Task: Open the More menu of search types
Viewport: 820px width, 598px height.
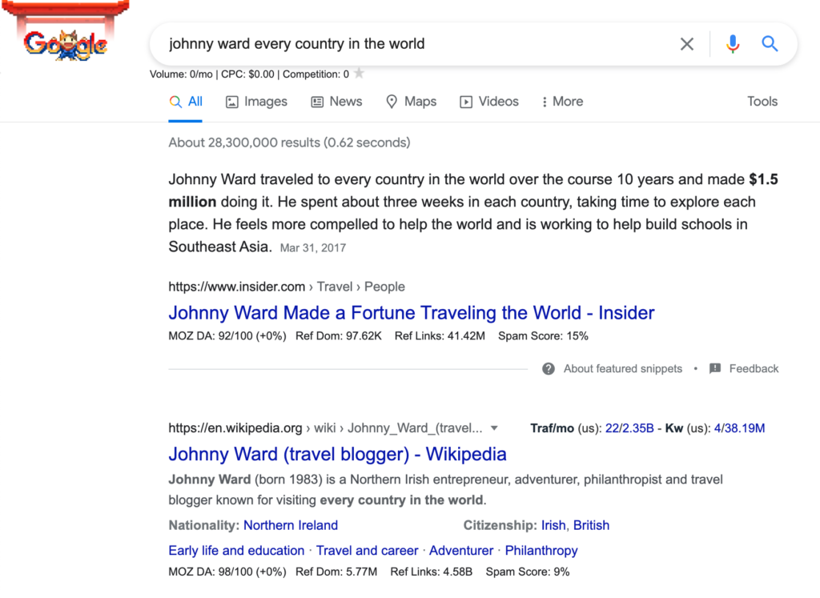Action: click(562, 102)
